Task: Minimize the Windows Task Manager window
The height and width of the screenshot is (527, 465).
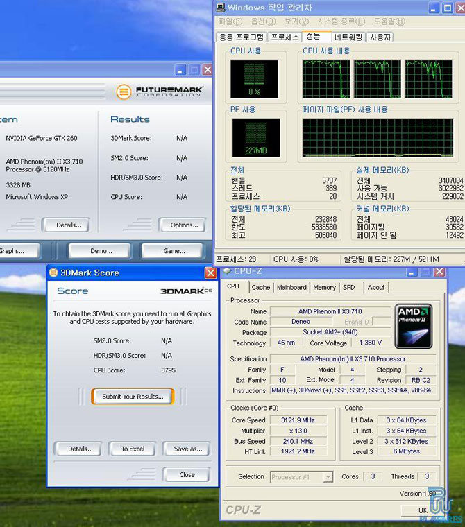Action: pyautogui.click(x=432, y=8)
